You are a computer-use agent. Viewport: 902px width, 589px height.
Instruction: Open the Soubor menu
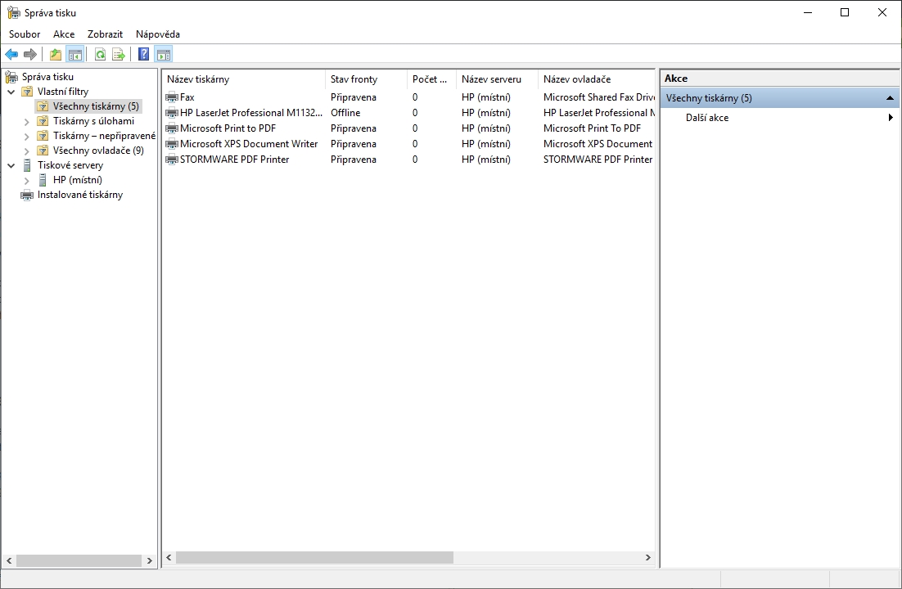point(24,34)
